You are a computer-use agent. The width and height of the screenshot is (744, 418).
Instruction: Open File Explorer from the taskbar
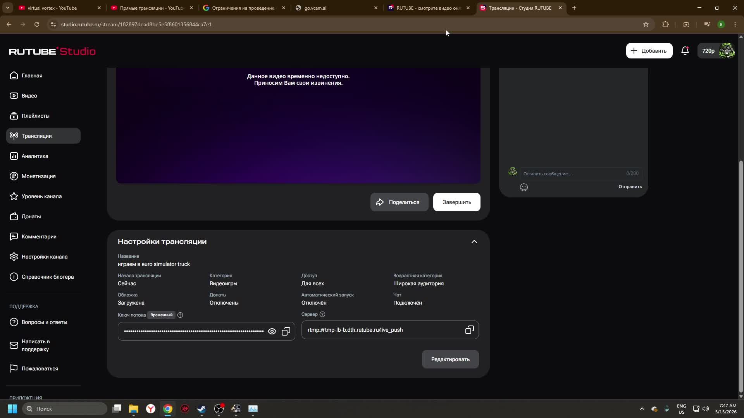(x=134, y=409)
